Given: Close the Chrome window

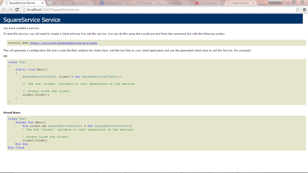Looking at the screenshot, I should click(x=302, y=2).
